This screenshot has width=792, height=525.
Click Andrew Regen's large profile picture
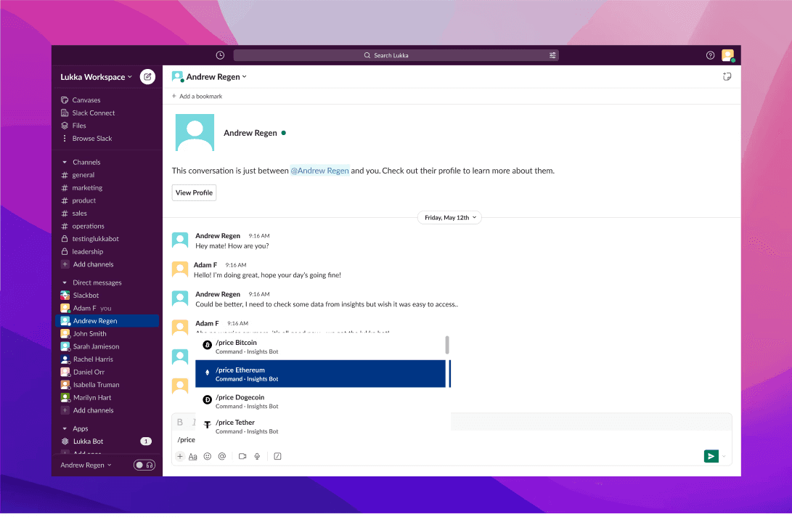pyautogui.click(x=195, y=132)
